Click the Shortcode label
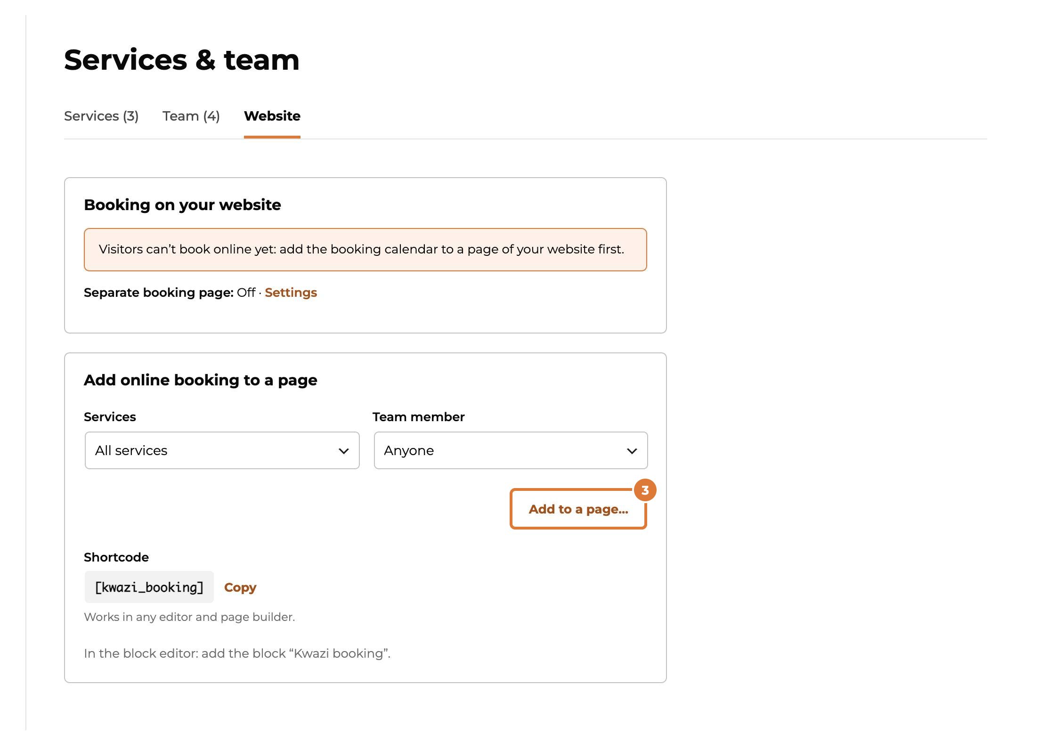This screenshot has height=750, width=1040. tap(116, 557)
